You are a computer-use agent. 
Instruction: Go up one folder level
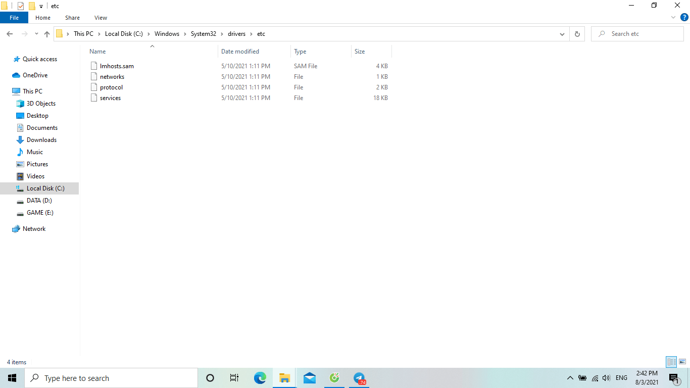[47, 34]
